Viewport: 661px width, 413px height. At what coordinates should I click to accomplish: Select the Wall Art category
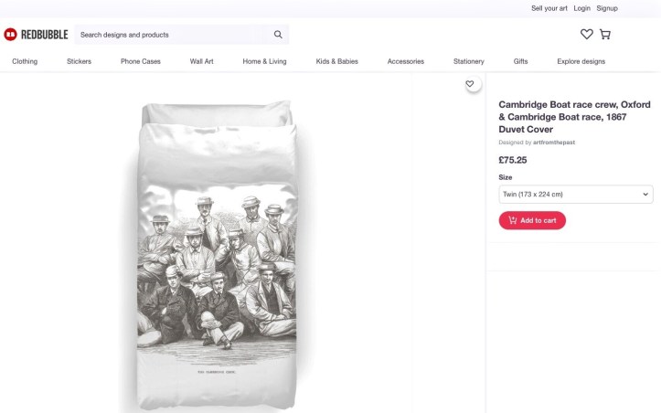click(x=202, y=61)
